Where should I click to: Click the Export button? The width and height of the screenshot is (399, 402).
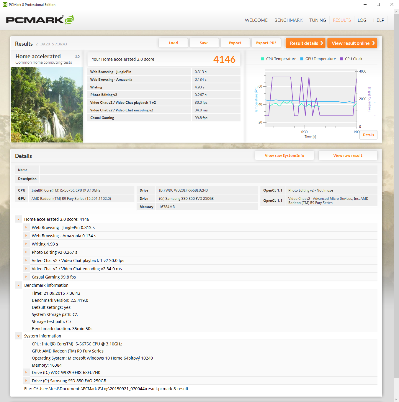pos(235,43)
